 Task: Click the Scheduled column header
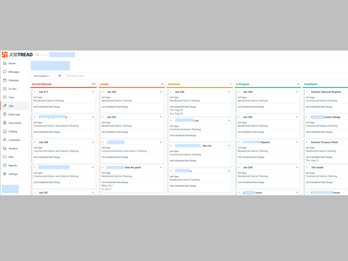coord(174,84)
